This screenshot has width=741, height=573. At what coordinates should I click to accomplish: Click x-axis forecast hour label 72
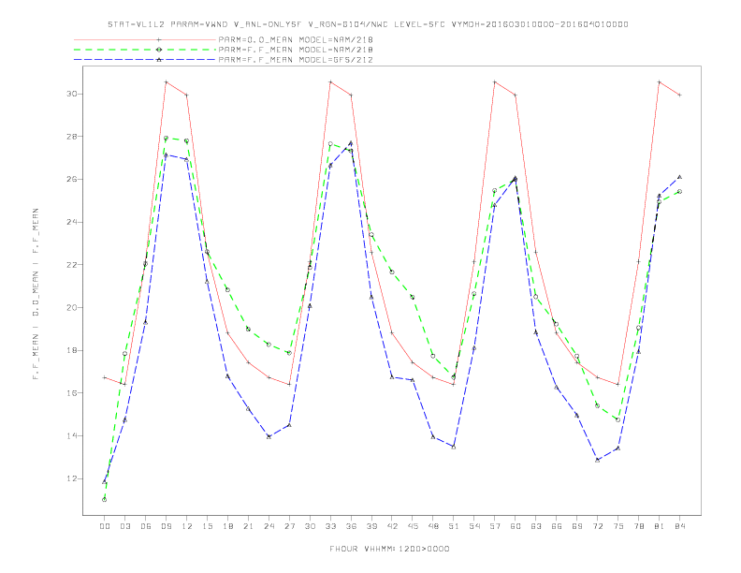(x=598, y=526)
